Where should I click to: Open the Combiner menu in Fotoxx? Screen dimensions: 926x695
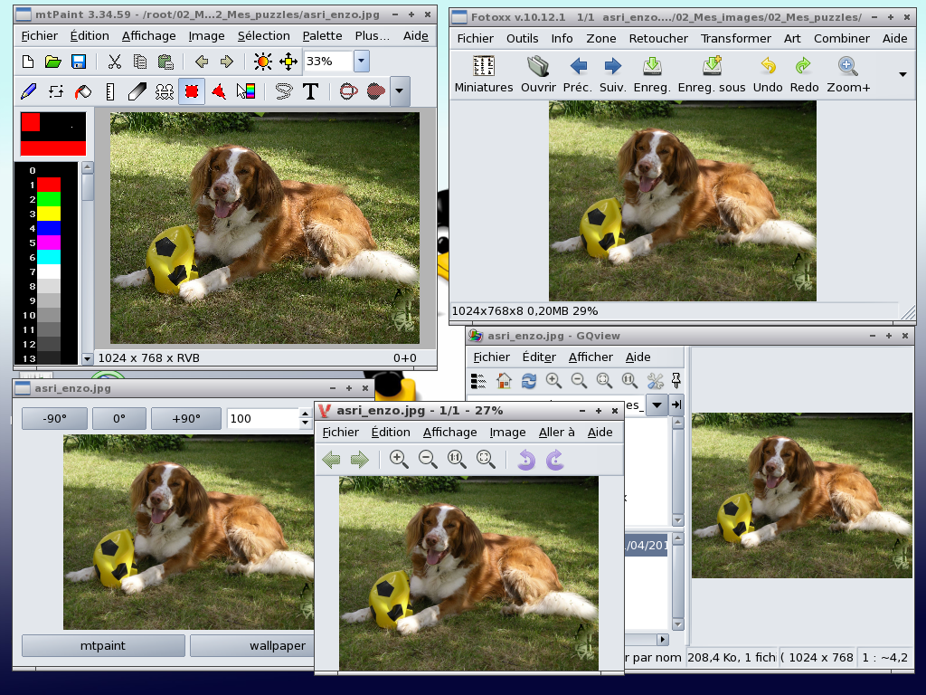point(842,38)
